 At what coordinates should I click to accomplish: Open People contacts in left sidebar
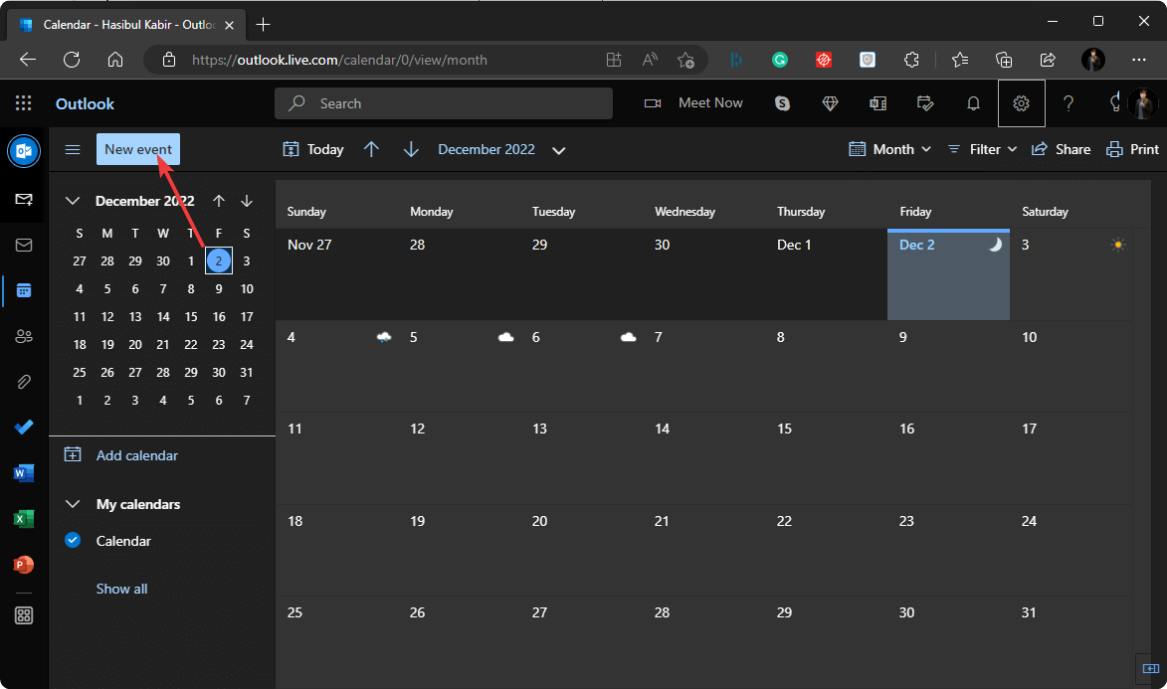(24, 336)
